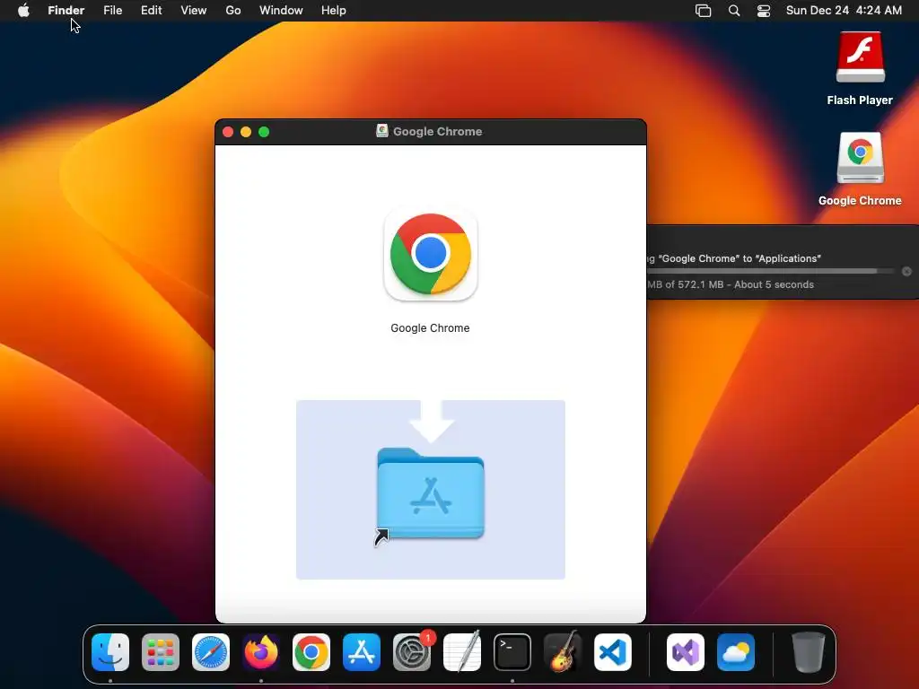The height and width of the screenshot is (689, 919).
Task: Click the Stage Manager menu bar icon
Action: pyautogui.click(x=704, y=11)
